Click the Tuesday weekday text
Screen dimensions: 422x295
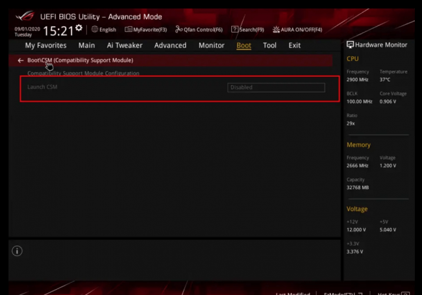click(23, 34)
